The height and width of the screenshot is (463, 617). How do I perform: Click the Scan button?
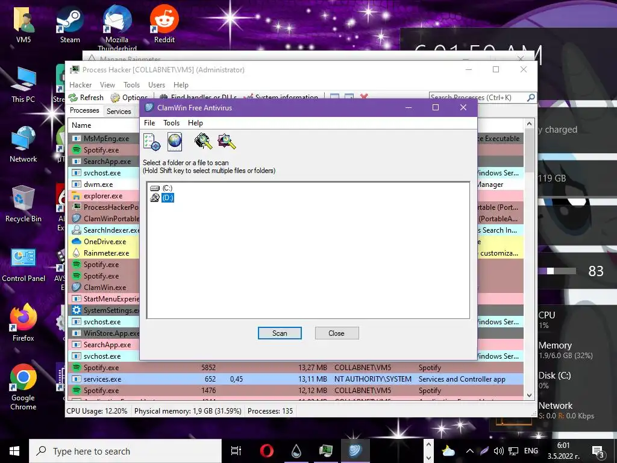(x=280, y=333)
